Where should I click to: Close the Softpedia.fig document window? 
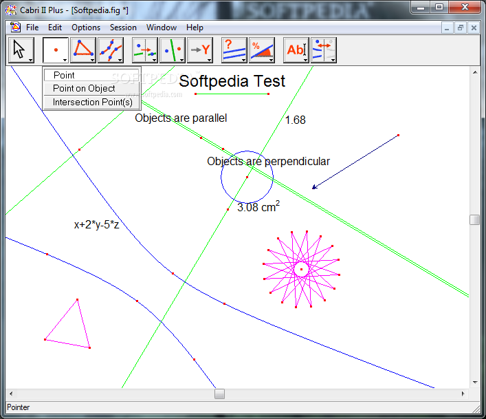coord(474,28)
